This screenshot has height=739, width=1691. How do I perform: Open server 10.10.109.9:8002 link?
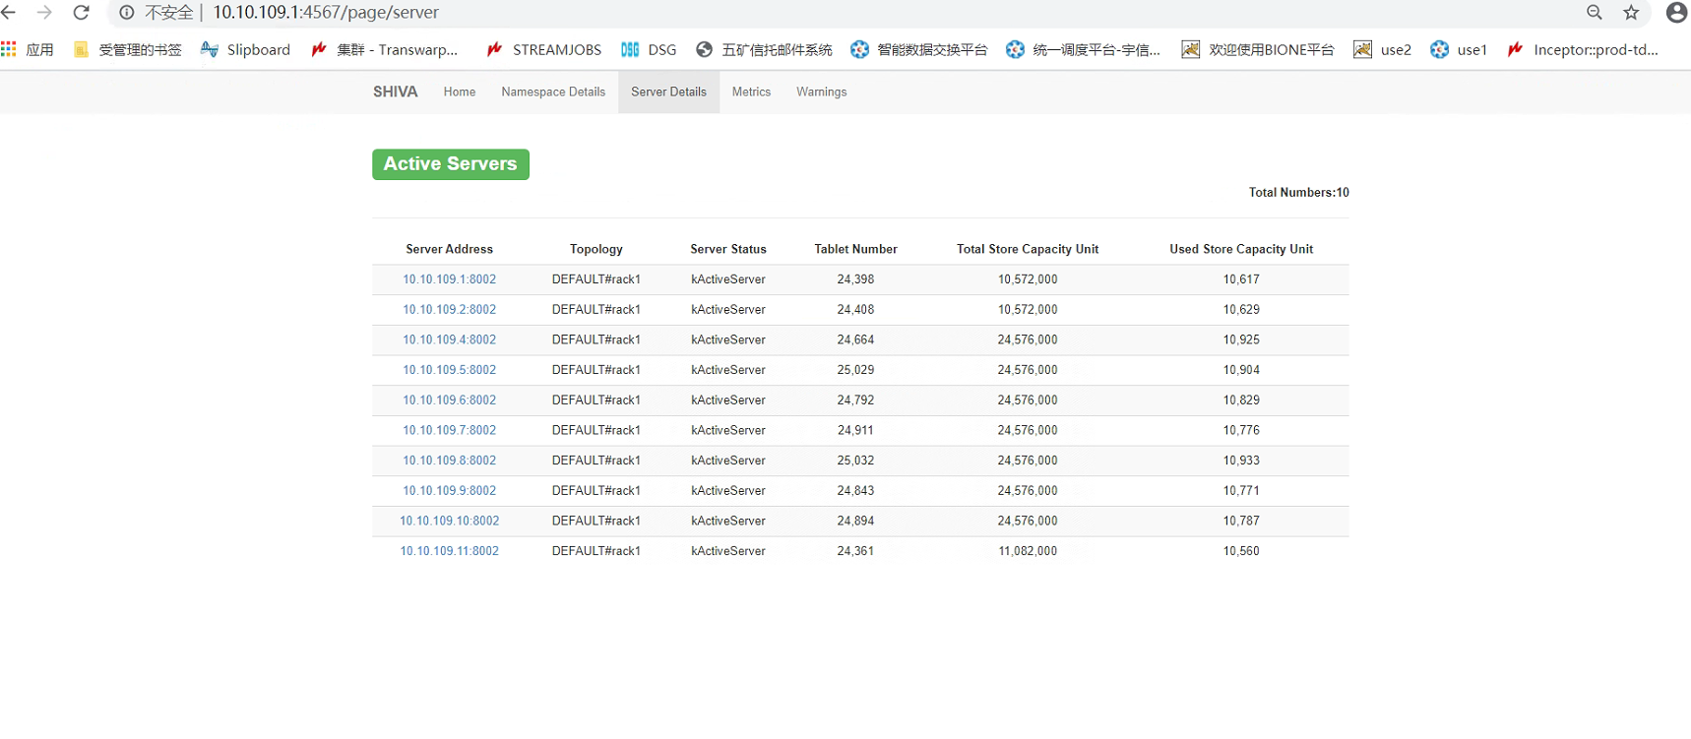pyautogui.click(x=450, y=491)
